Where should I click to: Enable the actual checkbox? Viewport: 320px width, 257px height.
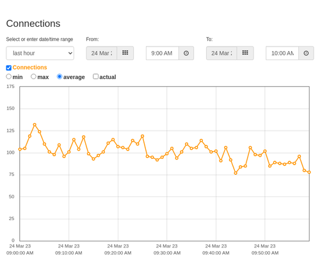point(96,77)
